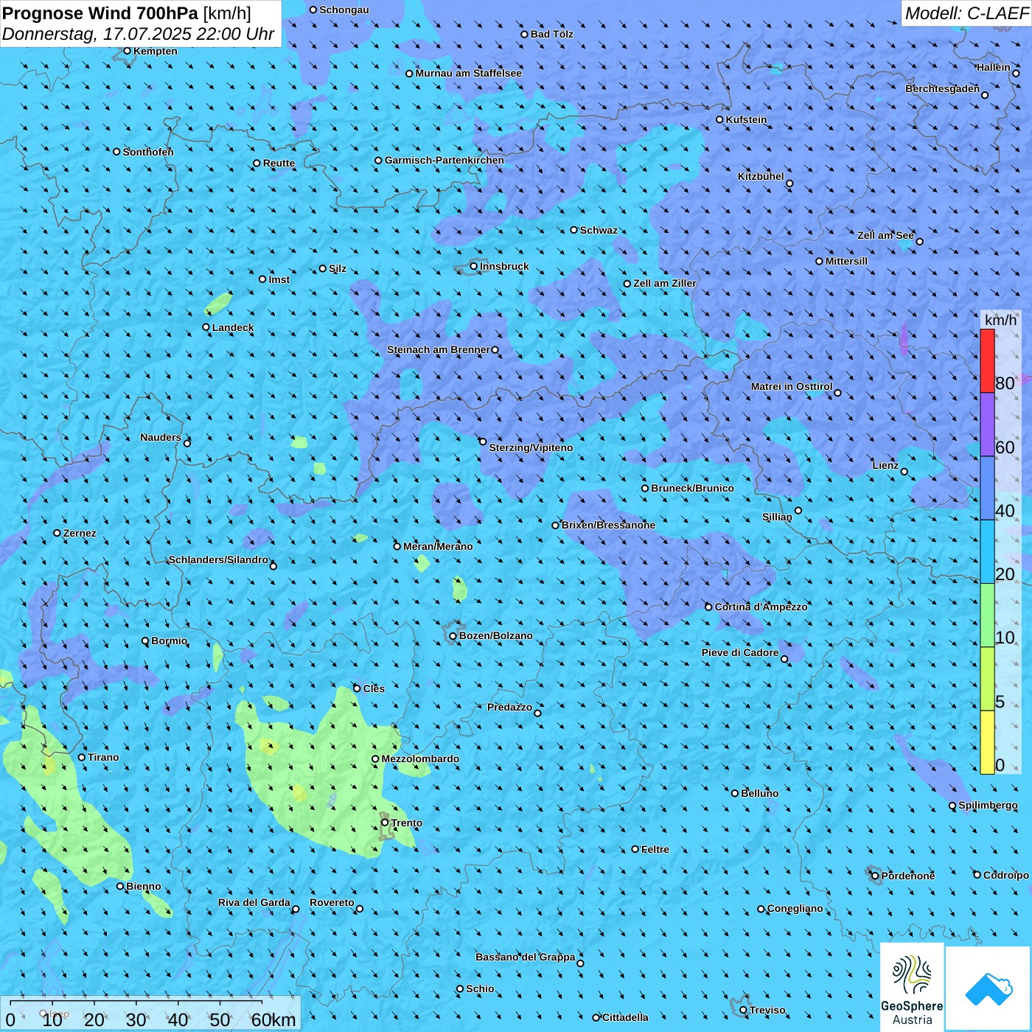The height and width of the screenshot is (1032, 1032).
Task: Click the Garmisch-Partenkirchen label
Action: click(x=444, y=160)
